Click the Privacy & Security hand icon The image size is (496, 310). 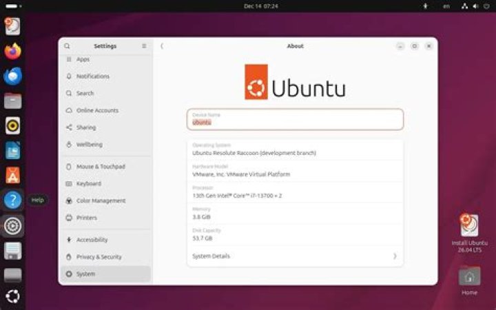tap(69, 257)
